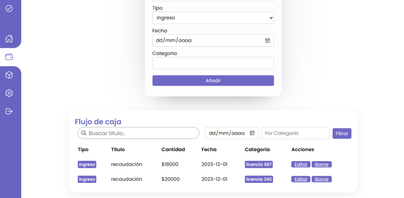
Task: Click the Tipo label above dropdown
Action: [158, 8]
